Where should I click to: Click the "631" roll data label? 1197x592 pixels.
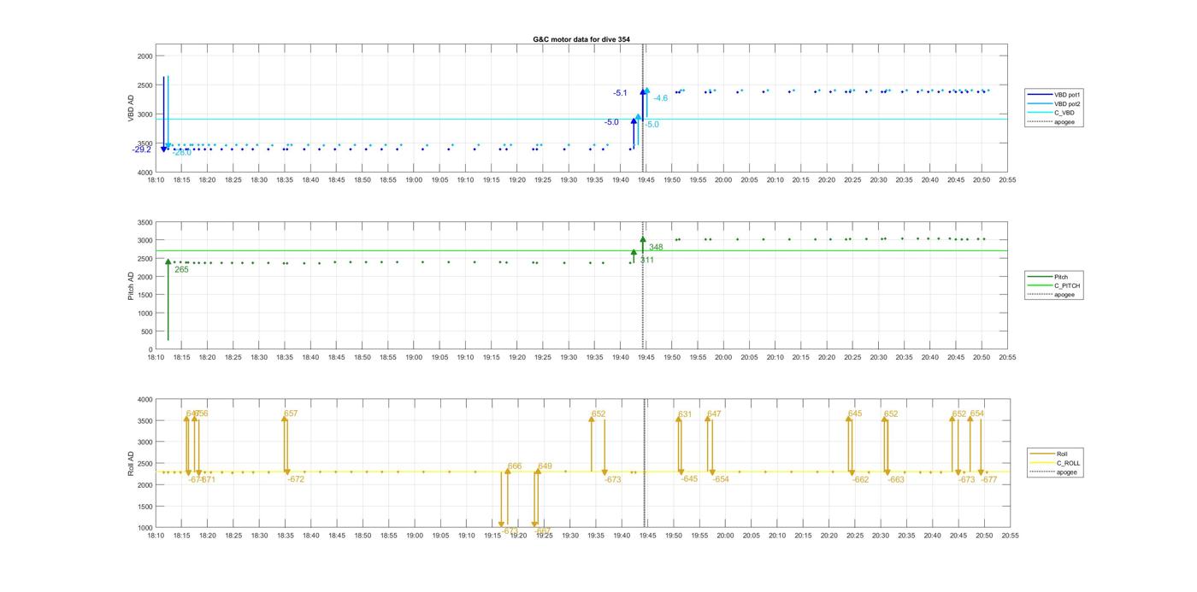tap(685, 414)
